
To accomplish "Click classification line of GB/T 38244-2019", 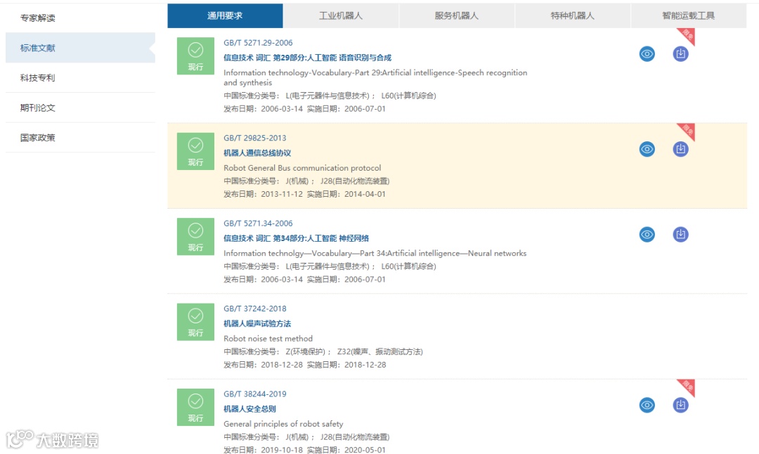I will 306,436.
